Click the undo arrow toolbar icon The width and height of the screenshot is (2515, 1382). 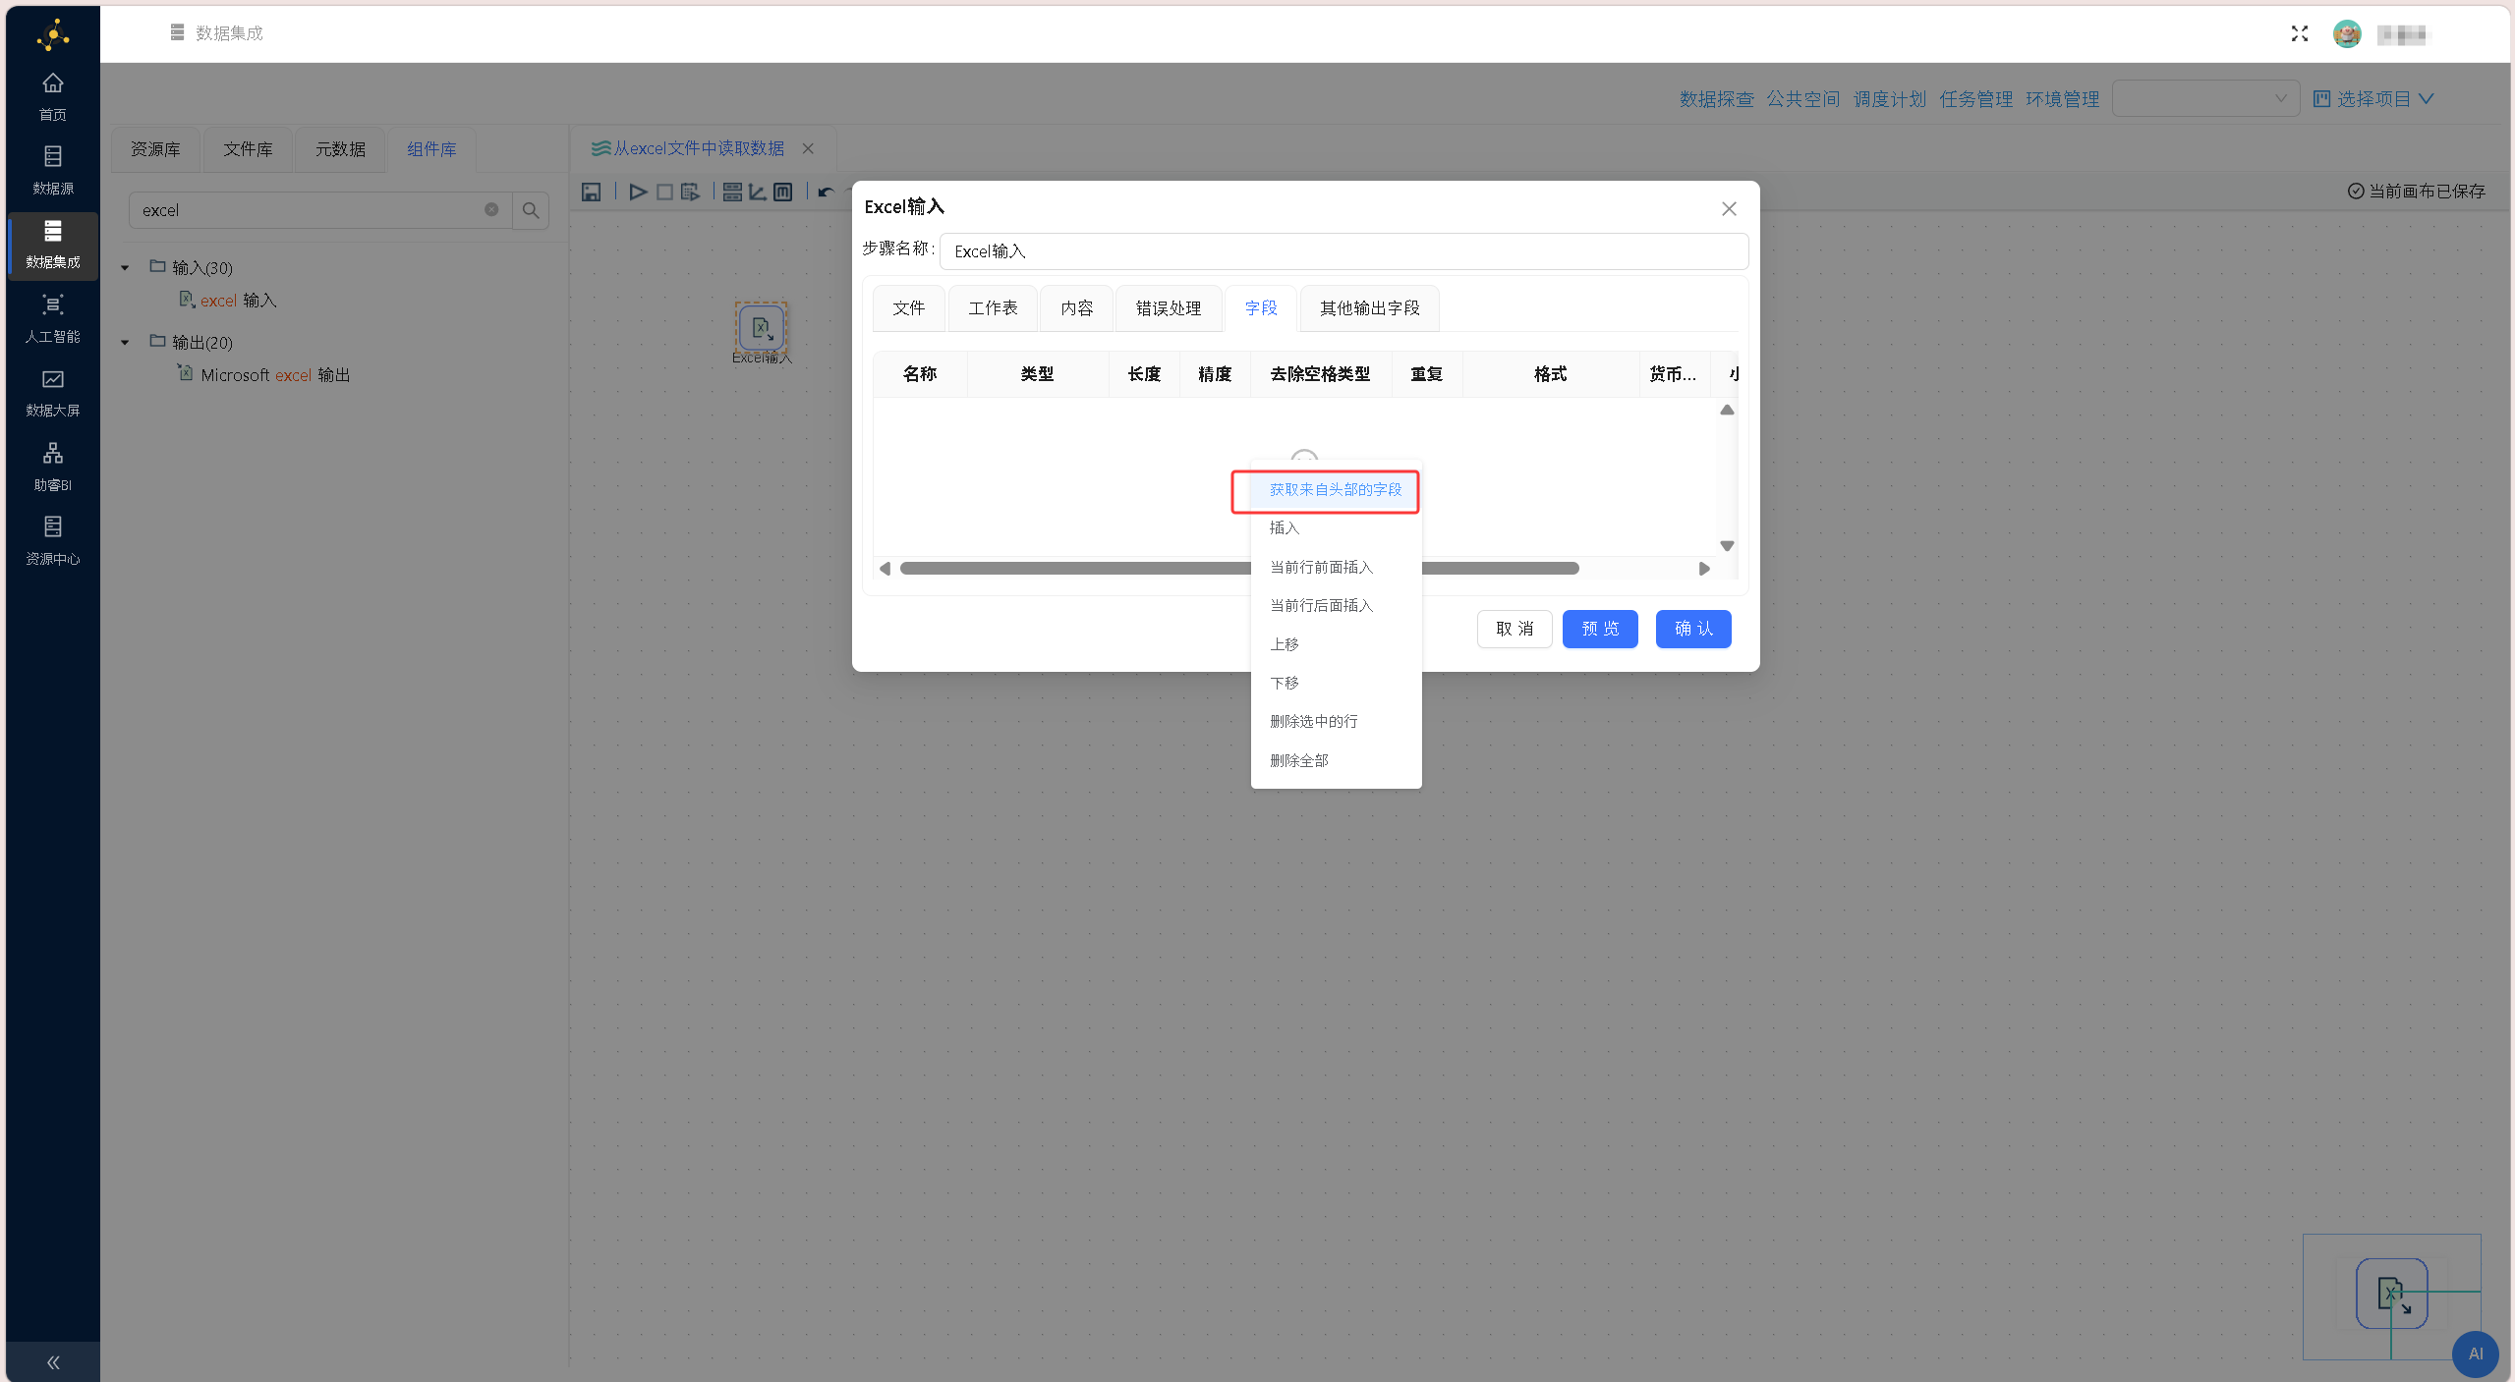826,192
